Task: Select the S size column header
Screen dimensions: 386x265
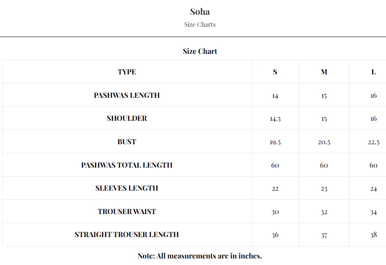Action: 275,72
